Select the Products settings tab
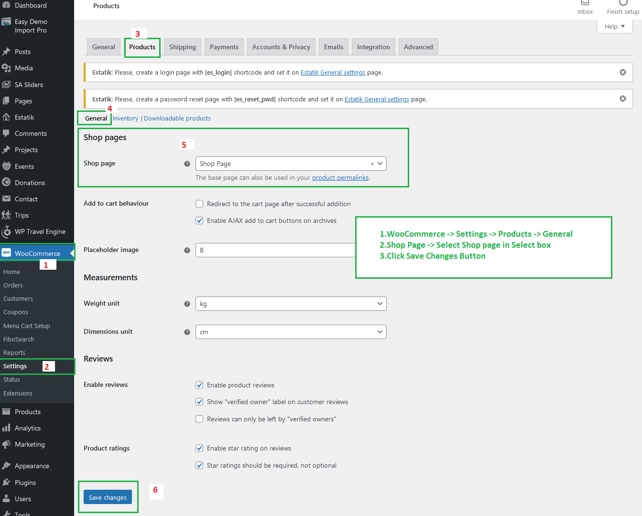This screenshot has height=516, width=642. point(142,47)
